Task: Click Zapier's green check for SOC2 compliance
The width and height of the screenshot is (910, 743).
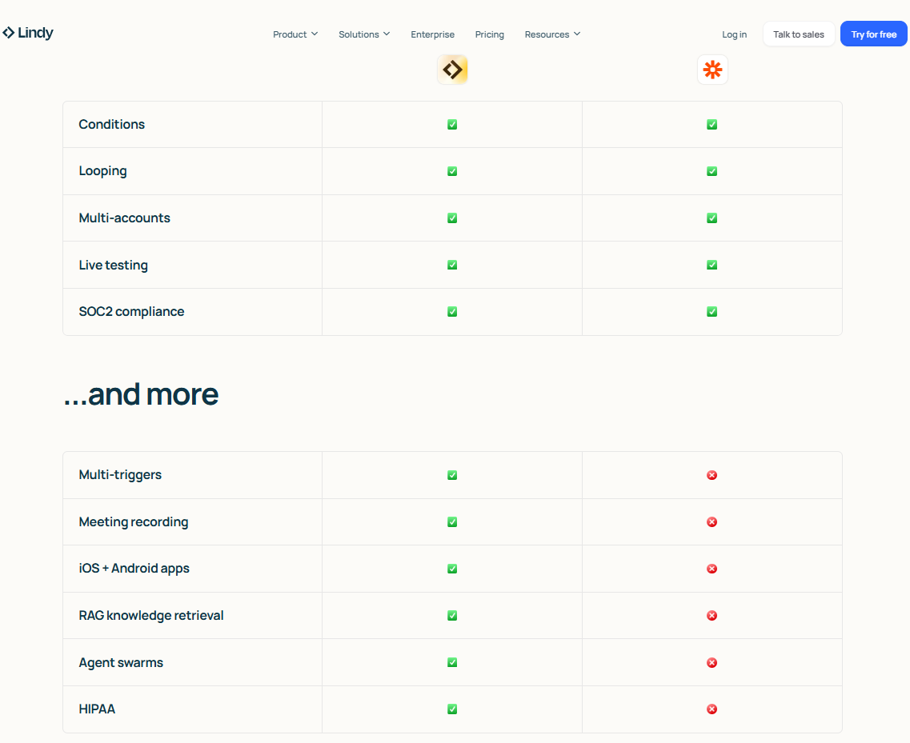Action: [x=712, y=311]
